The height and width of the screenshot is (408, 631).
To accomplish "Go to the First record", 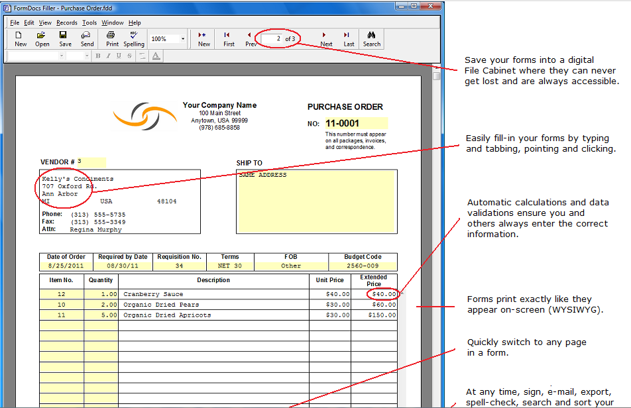I will click(228, 38).
